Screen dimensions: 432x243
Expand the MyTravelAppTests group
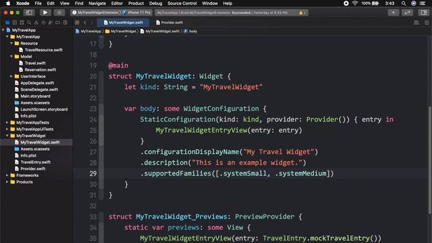7,122
